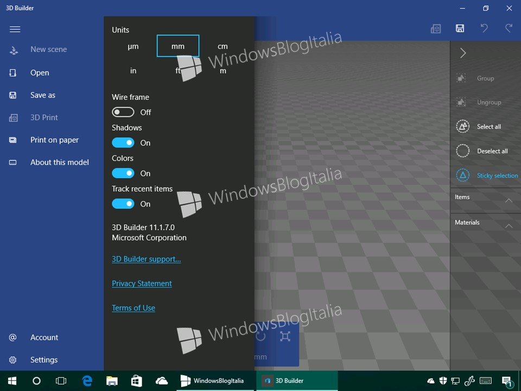Open the Terms of Use link
Screen dimensions: 521x391
pyautogui.click(x=134, y=308)
